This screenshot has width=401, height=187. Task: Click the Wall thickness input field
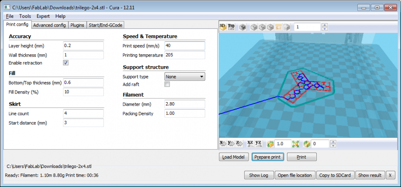point(83,55)
